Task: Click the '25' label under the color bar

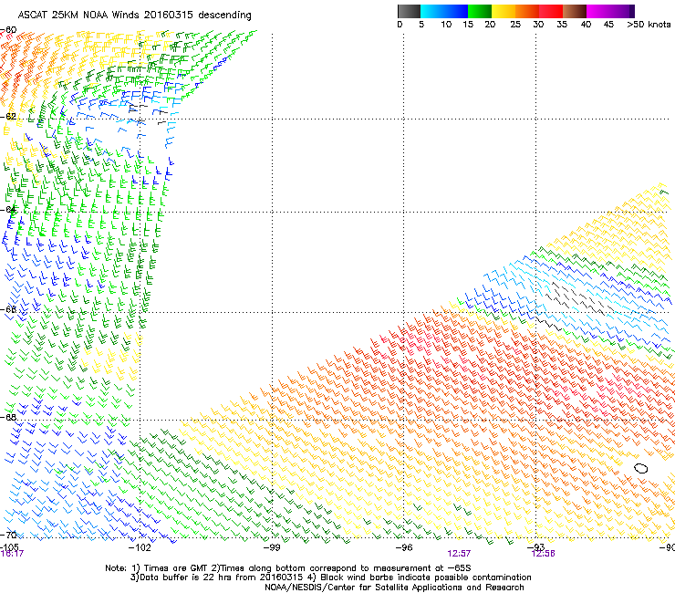Action: pos(515,25)
